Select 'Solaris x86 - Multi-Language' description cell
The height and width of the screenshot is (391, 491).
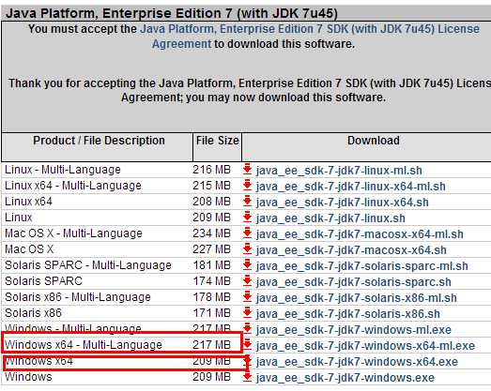pyautogui.click(x=78, y=297)
